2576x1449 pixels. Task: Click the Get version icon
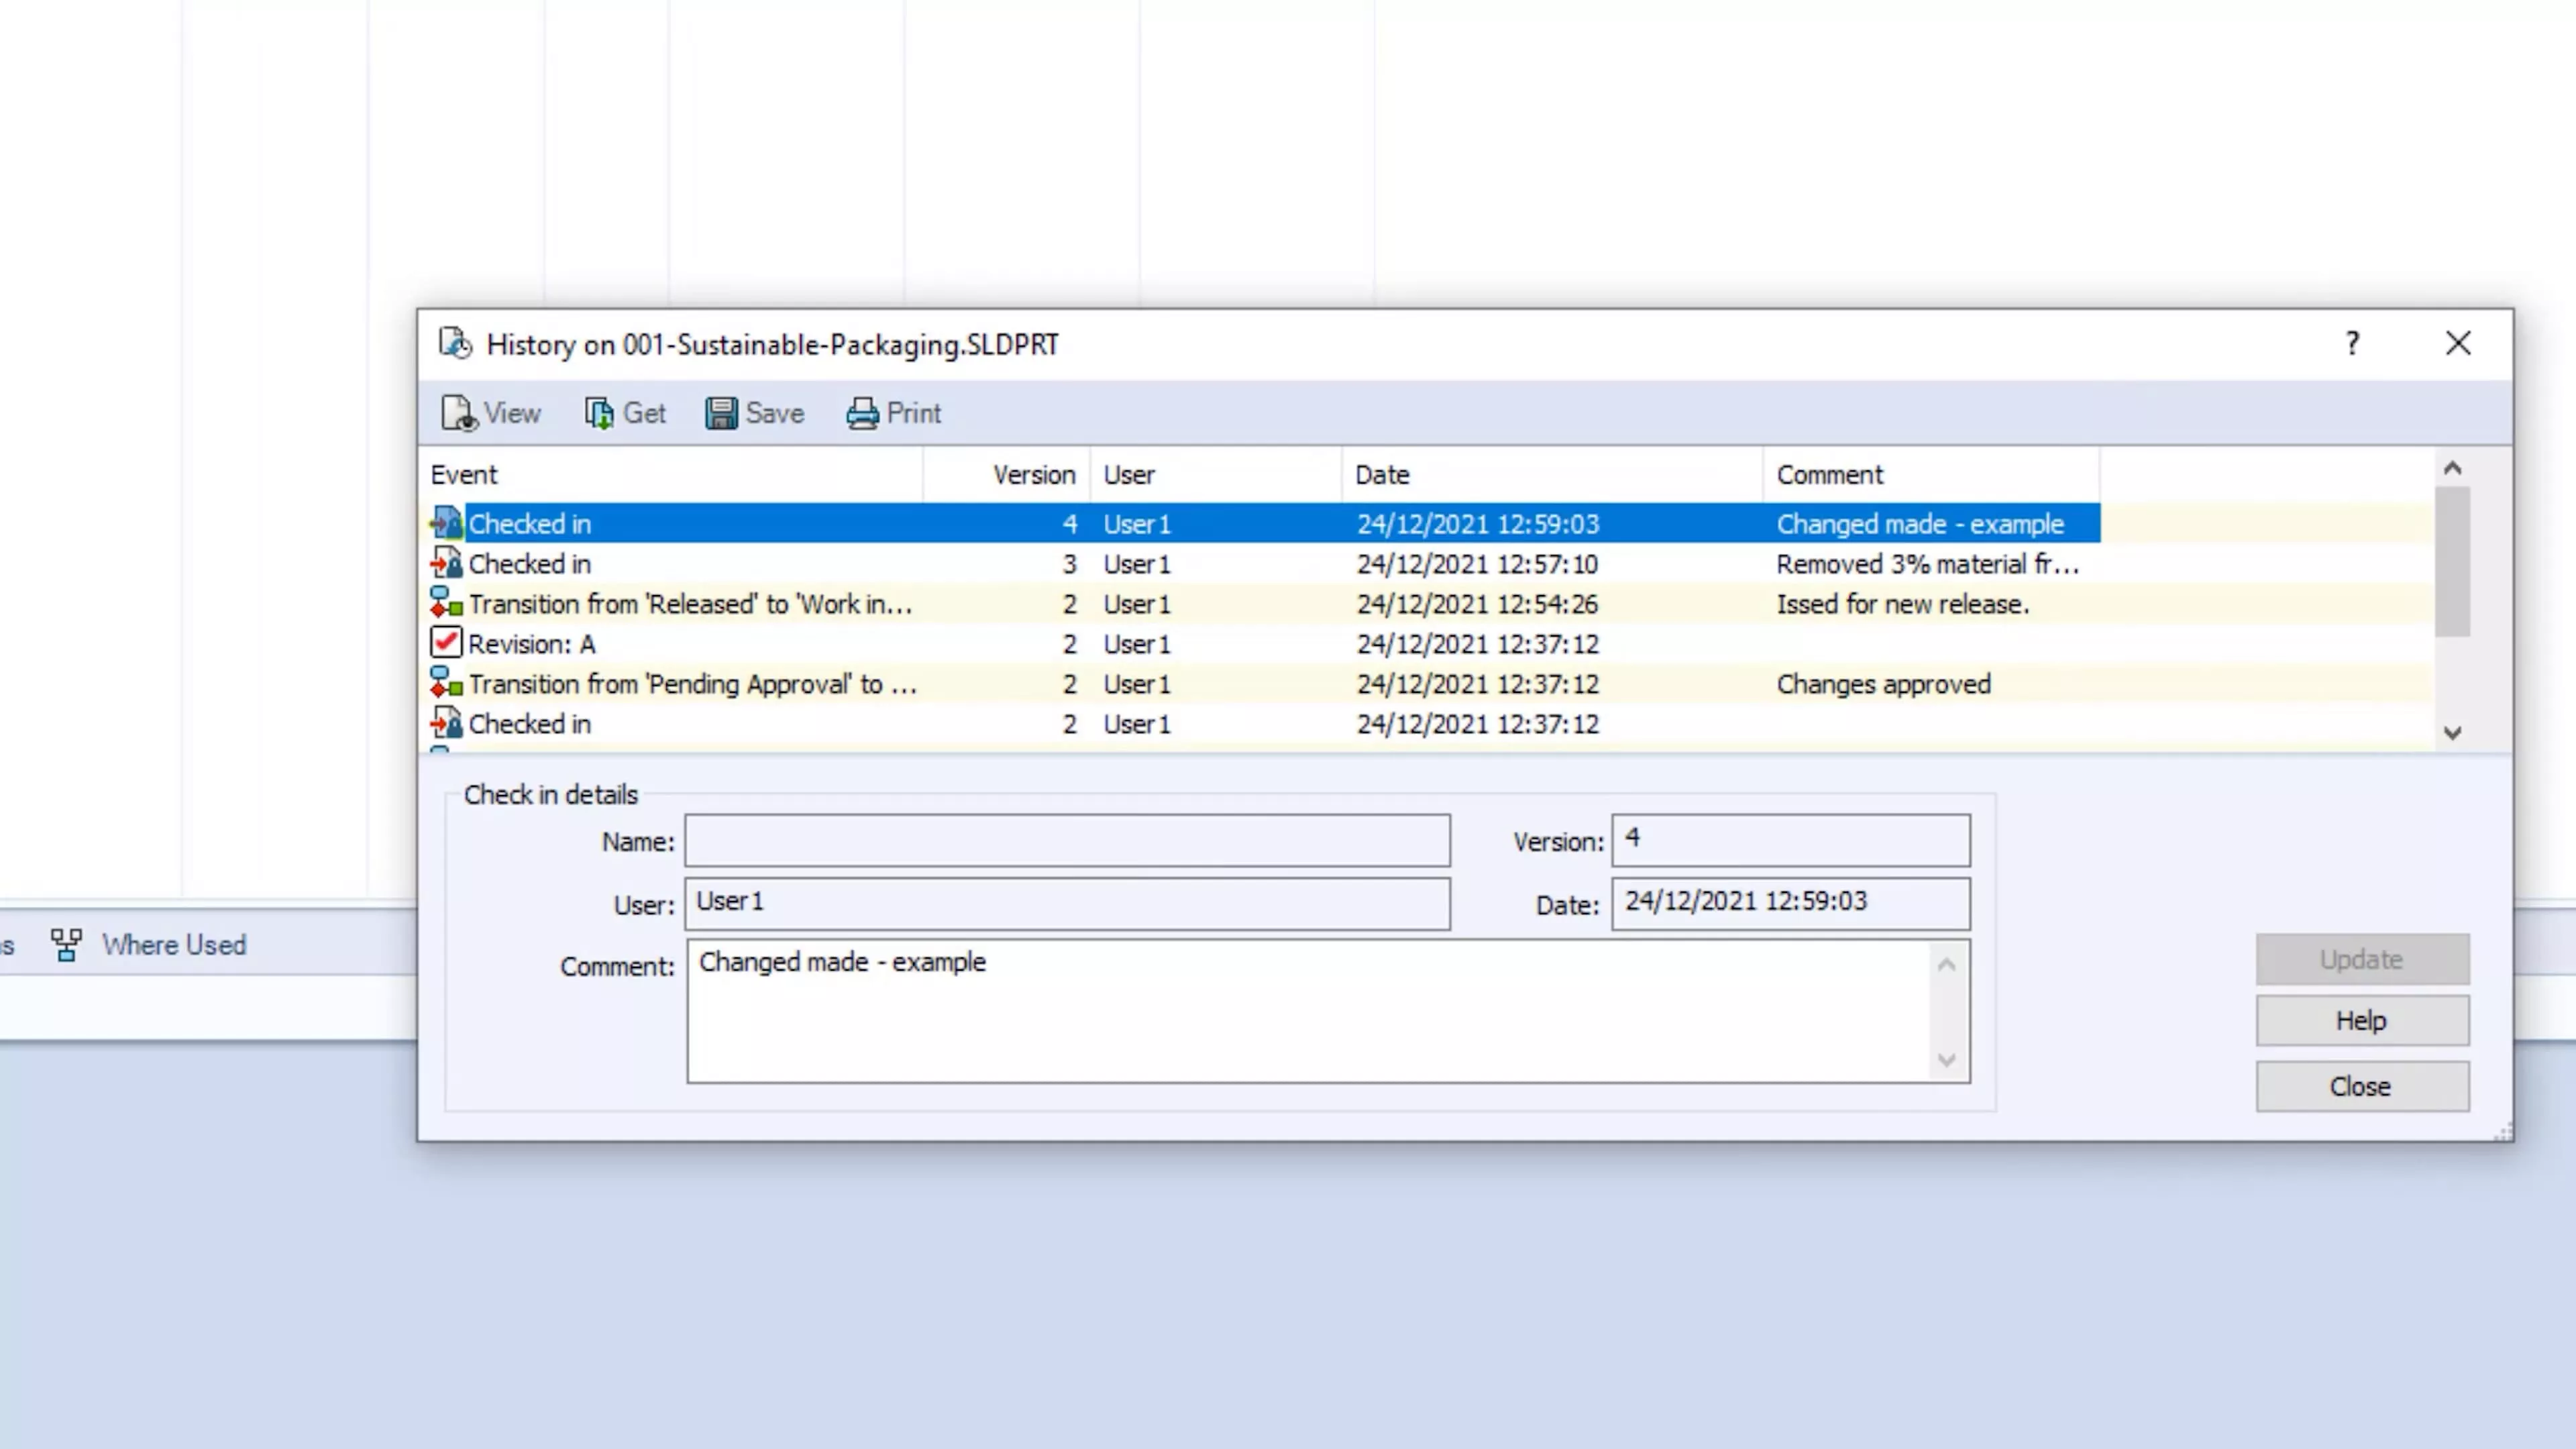click(x=599, y=413)
